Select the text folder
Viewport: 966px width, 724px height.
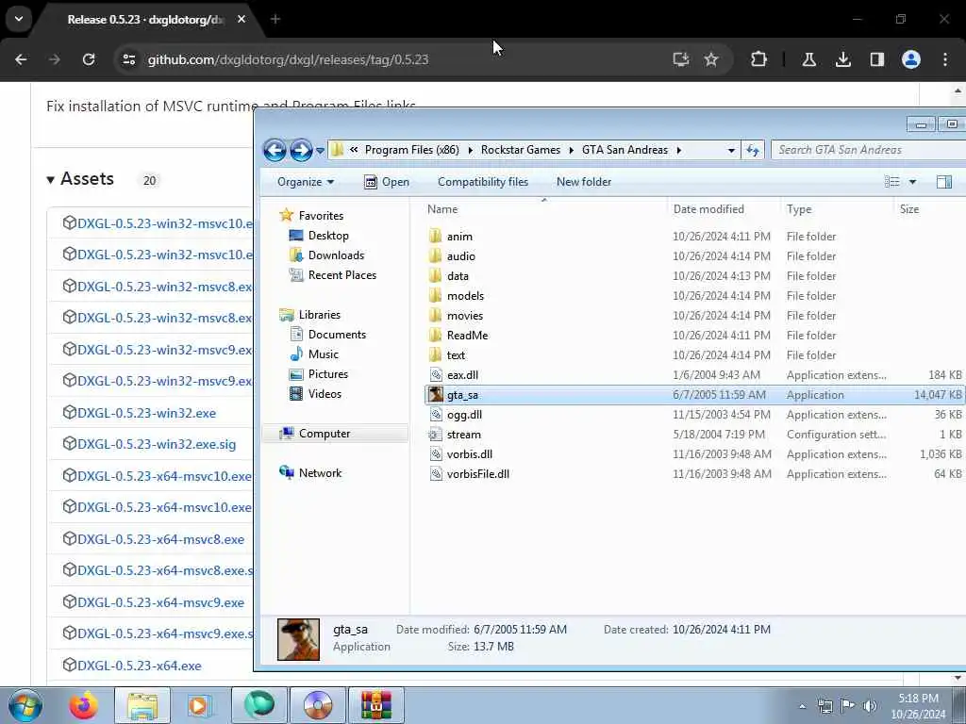click(456, 355)
